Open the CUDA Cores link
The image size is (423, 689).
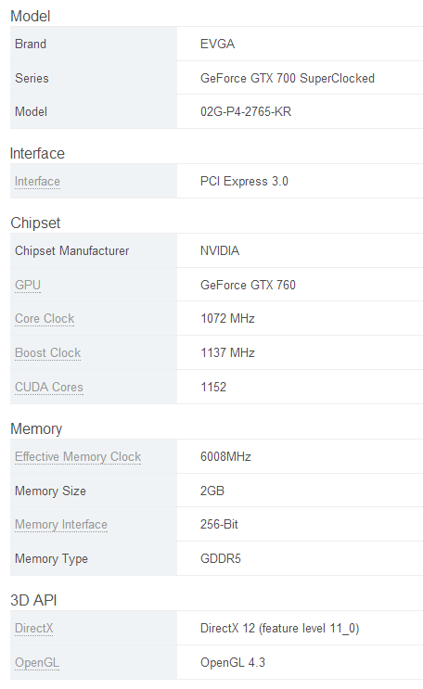point(49,387)
